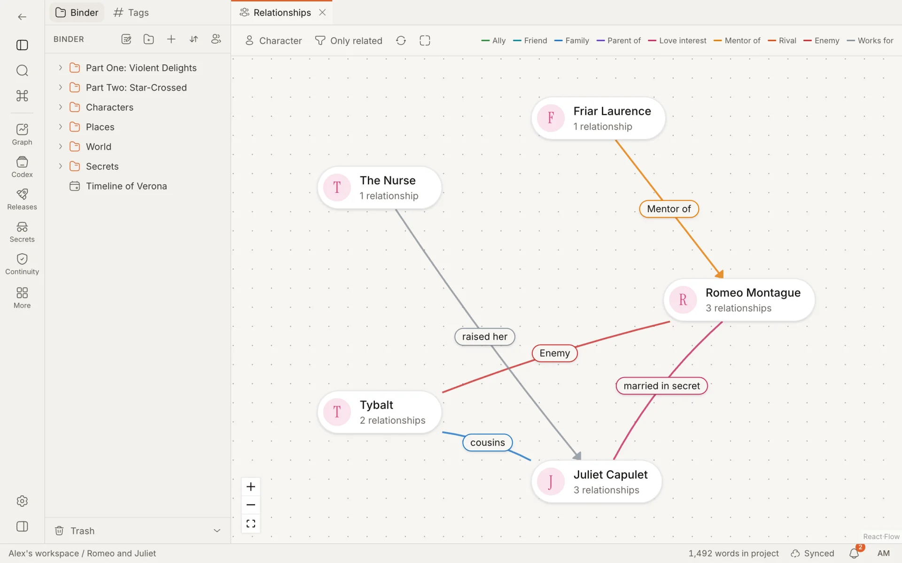Click the Enemy edge label on graph
Screen dimensions: 902x563
(x=554, y=353)
